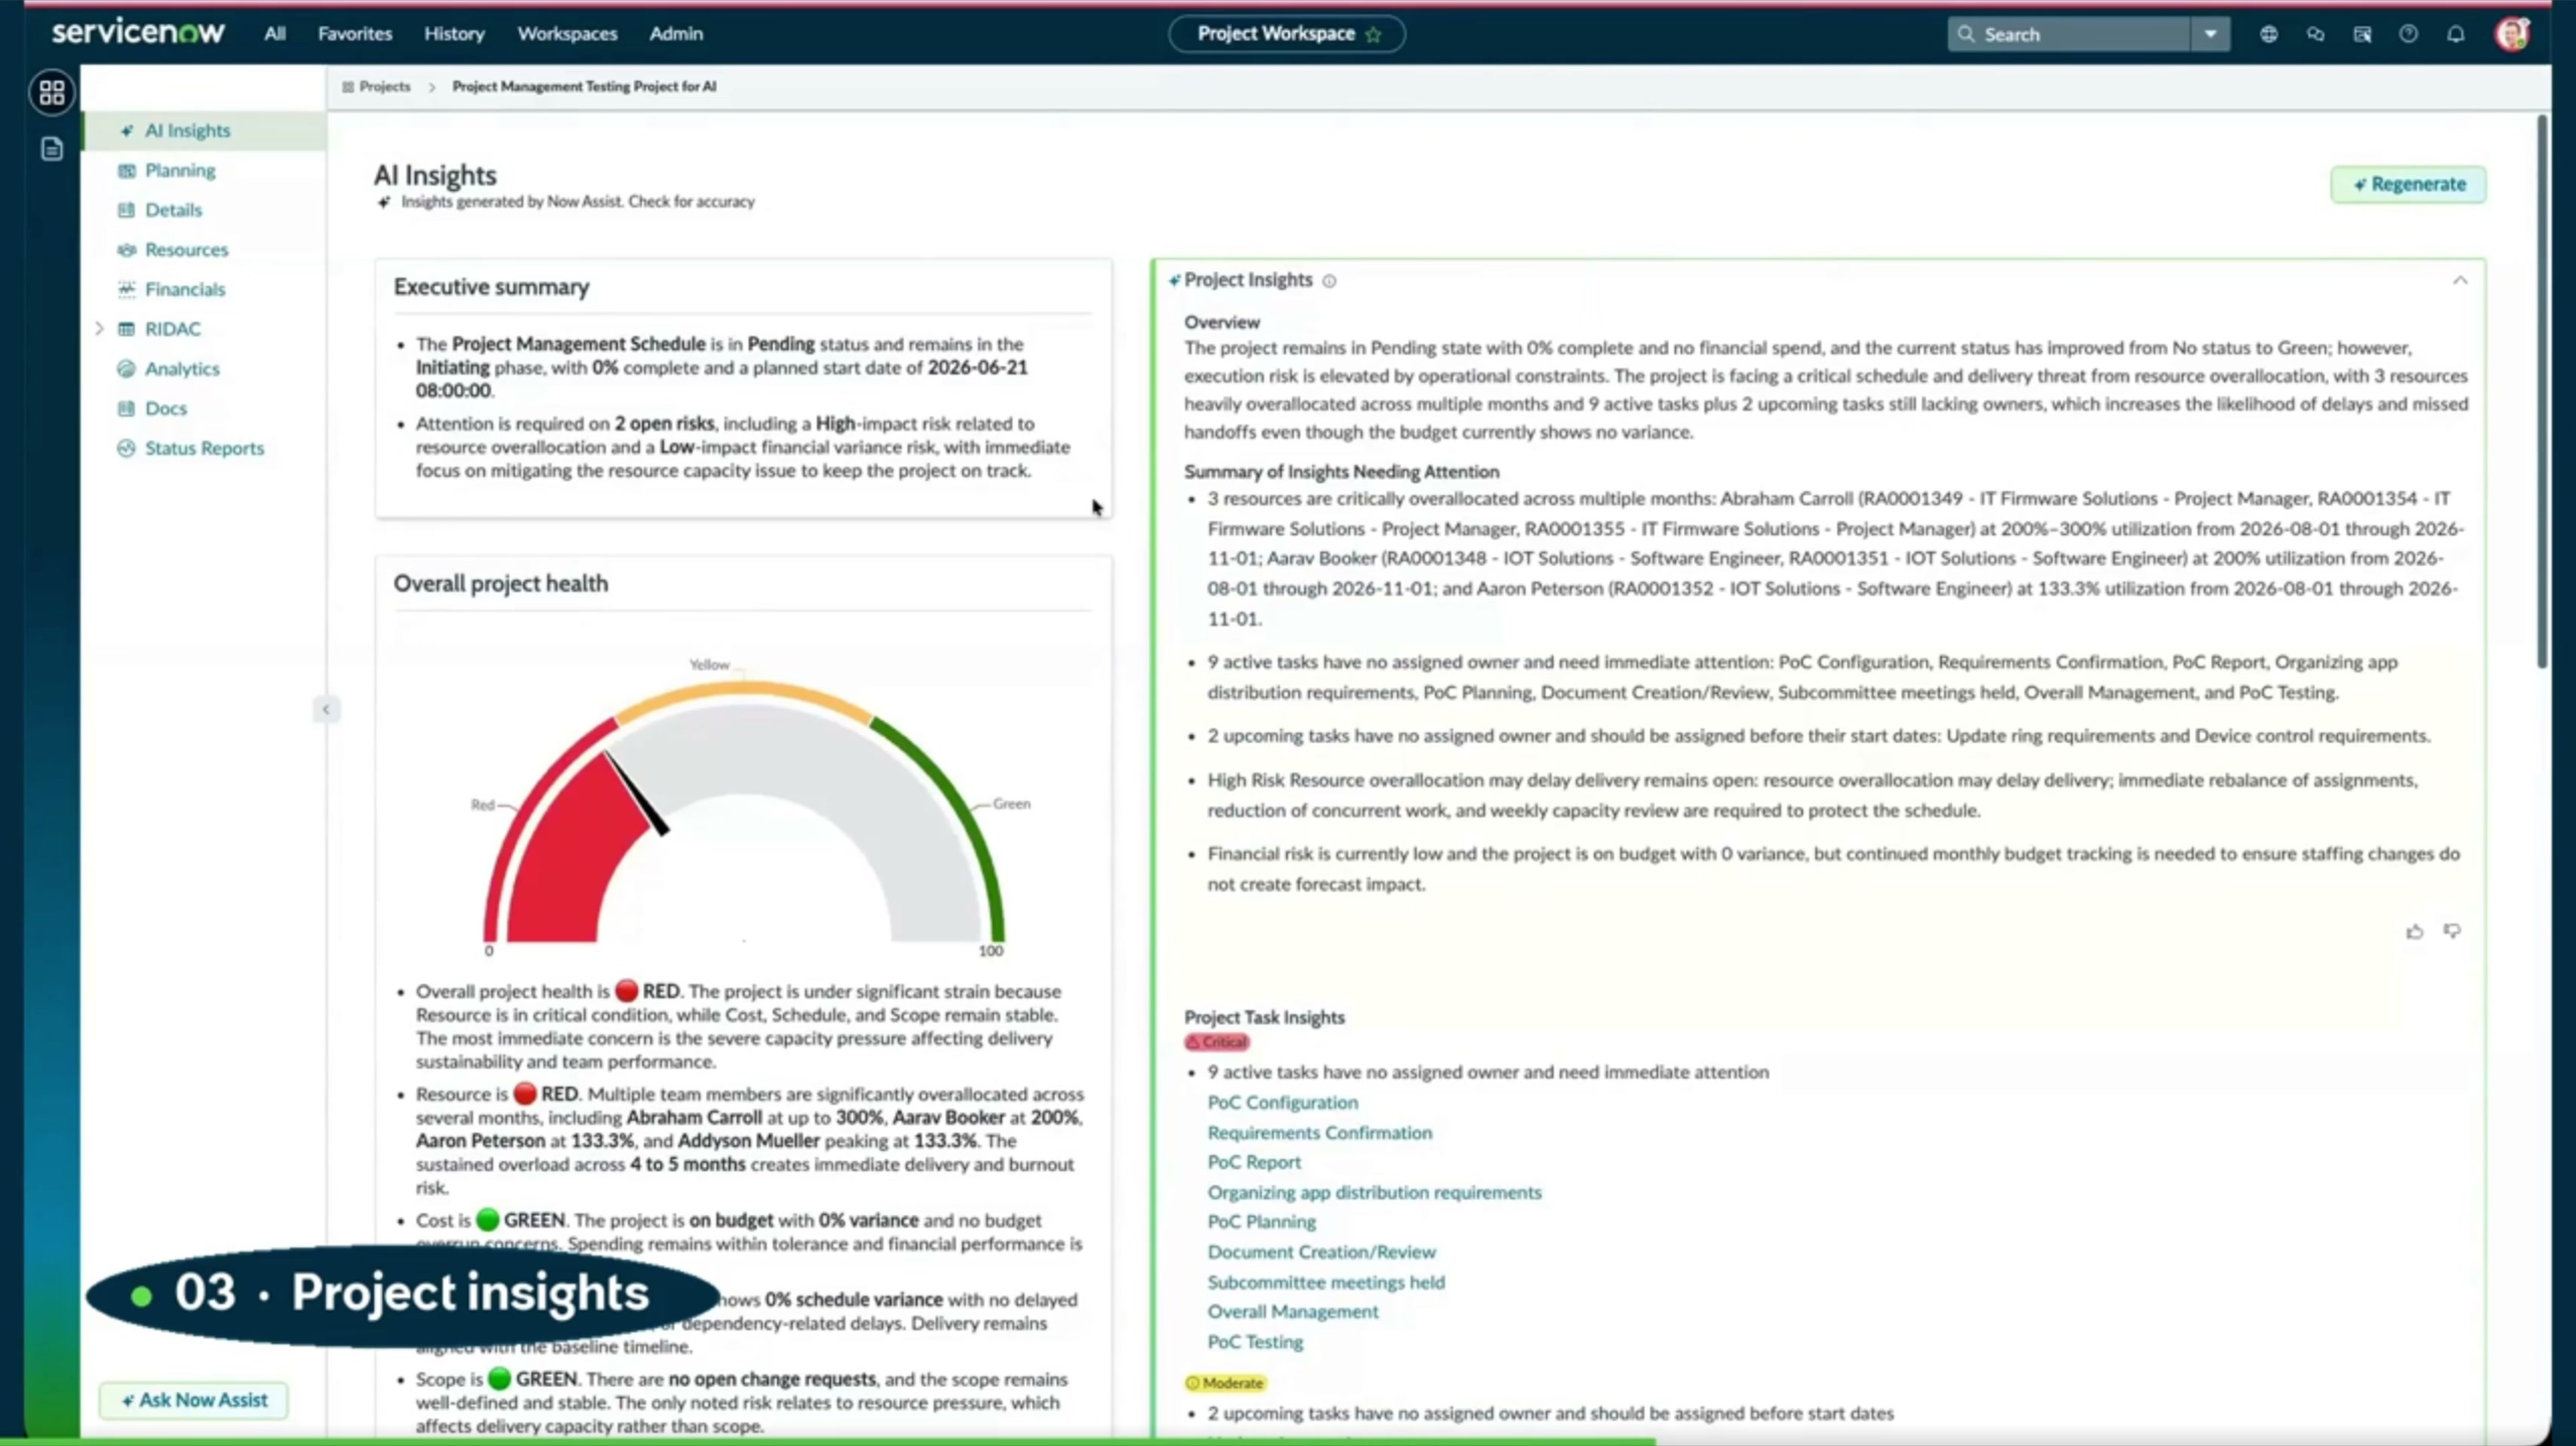Open the workspace grid icon in left rail
The image size is (2576, 1446).
(52, 93)
